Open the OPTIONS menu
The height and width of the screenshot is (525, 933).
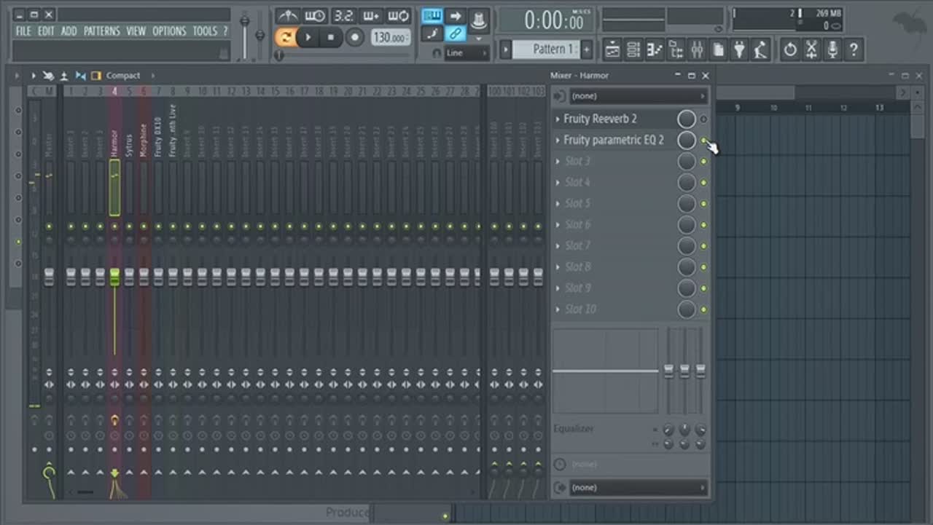click(x=169, y=31)
